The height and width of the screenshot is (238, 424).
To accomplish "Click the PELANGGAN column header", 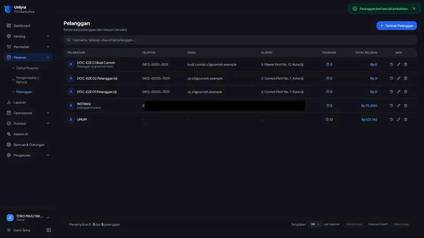I will point(76,52).
